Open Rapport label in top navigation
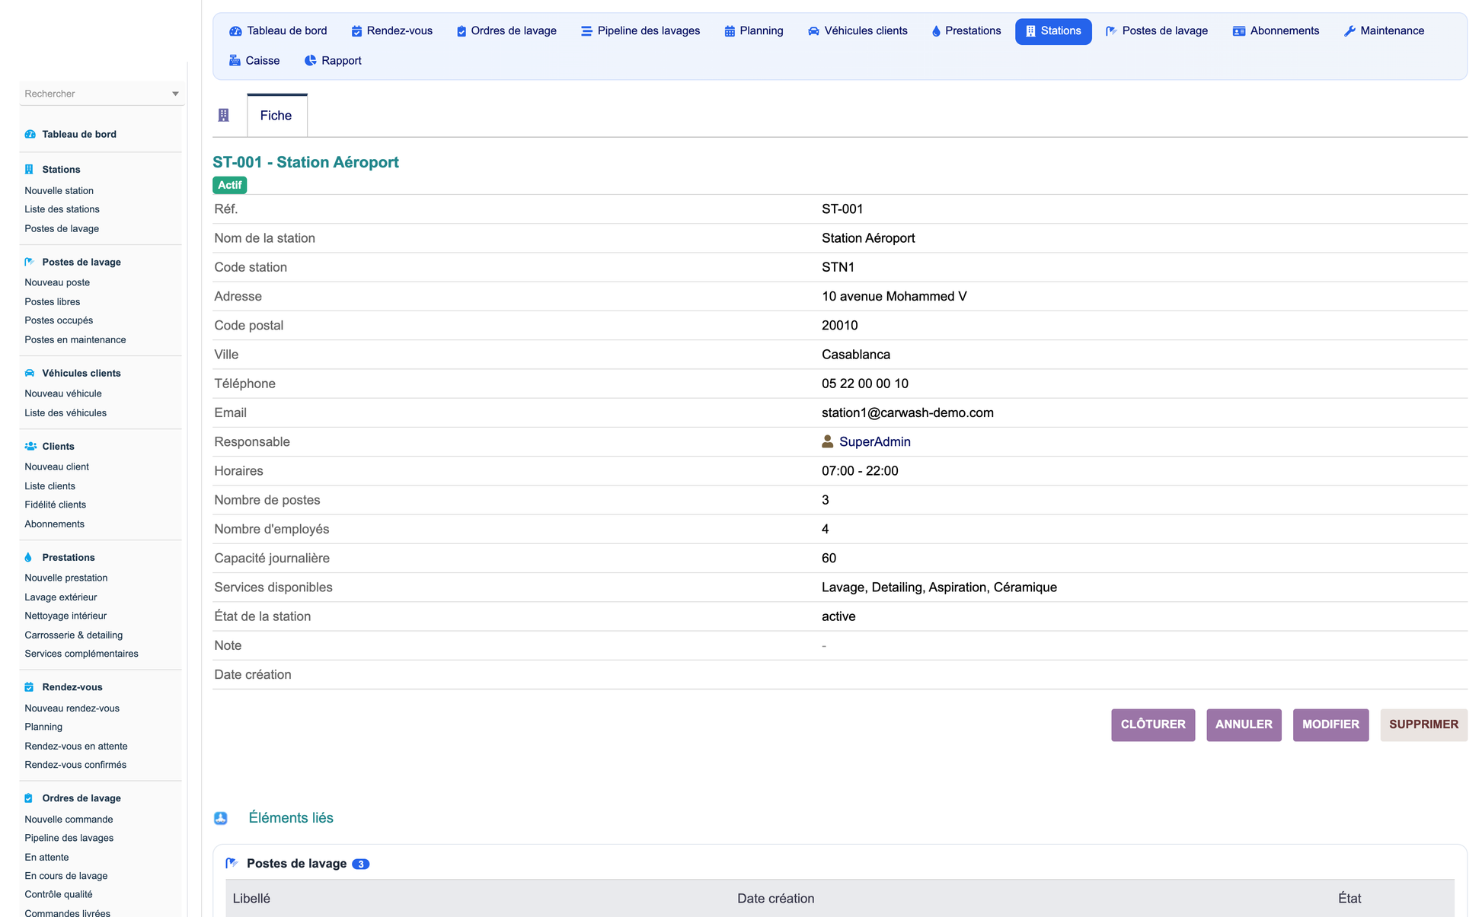 coord(341,61)
